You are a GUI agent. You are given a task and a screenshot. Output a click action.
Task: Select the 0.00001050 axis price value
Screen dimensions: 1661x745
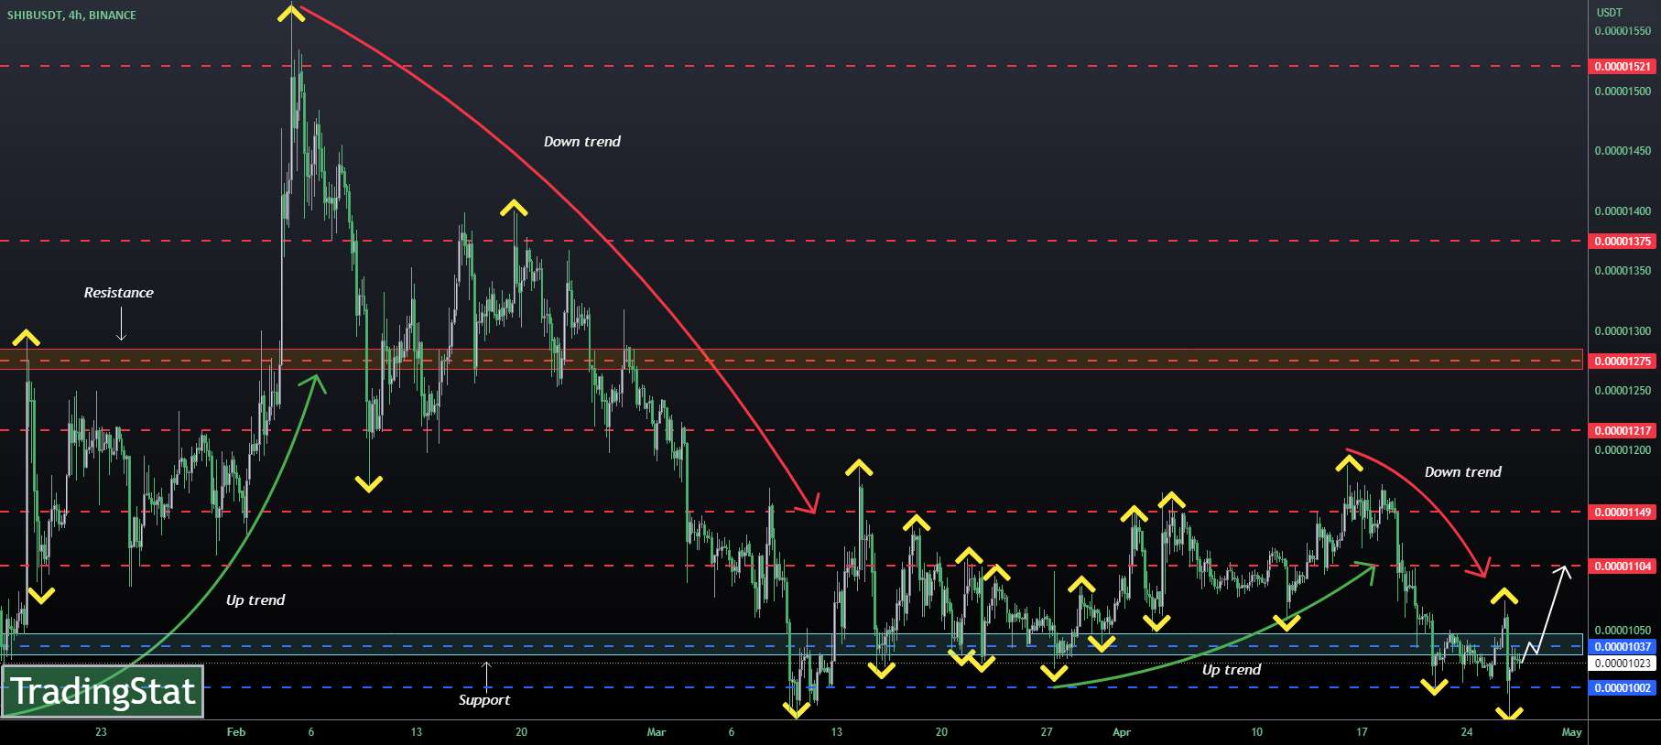1623,631
